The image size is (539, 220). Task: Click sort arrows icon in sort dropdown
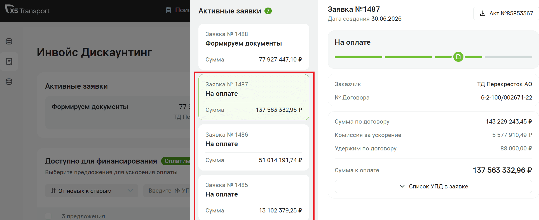53,191
